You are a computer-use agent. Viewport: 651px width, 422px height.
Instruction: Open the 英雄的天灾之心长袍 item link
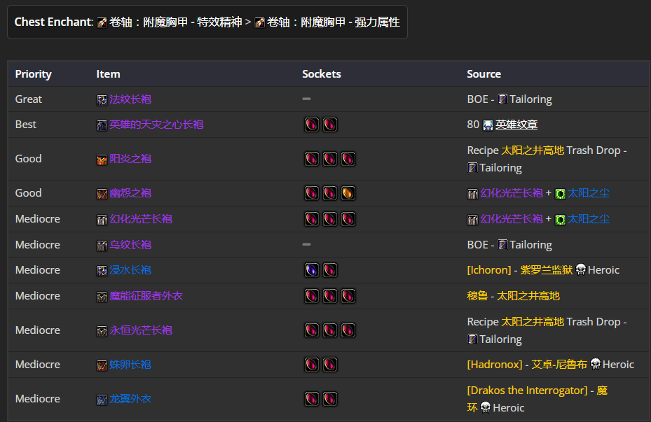156,125
